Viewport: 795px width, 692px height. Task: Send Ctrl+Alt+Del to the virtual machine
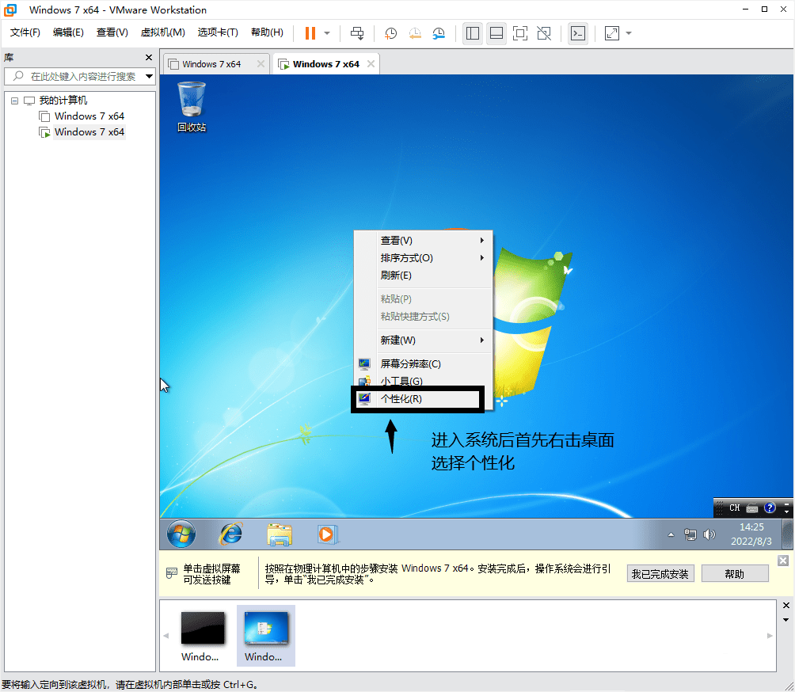[357, 33]
